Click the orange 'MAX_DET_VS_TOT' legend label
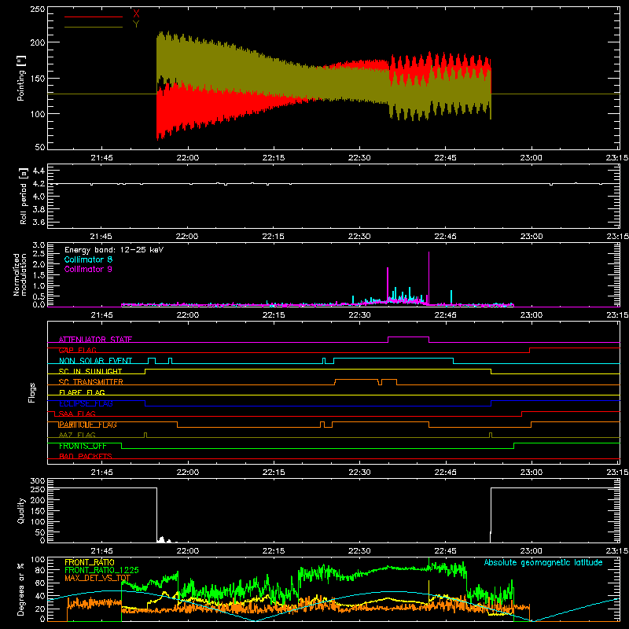Image resolution: width=629 pixels, height=629 pixels. click(x=97, y=578)
